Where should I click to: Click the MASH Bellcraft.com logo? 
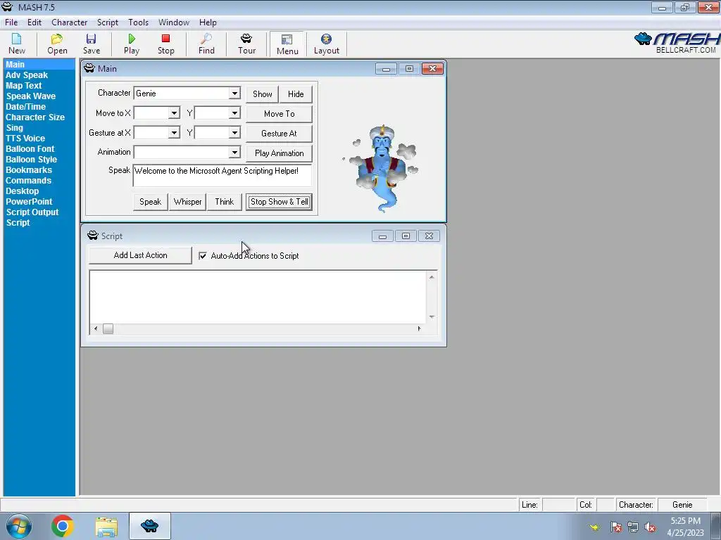677,43
